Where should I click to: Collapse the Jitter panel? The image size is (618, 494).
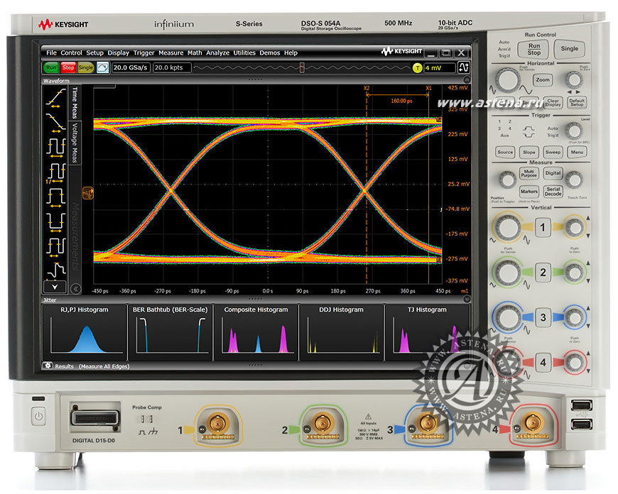[466, 299]
